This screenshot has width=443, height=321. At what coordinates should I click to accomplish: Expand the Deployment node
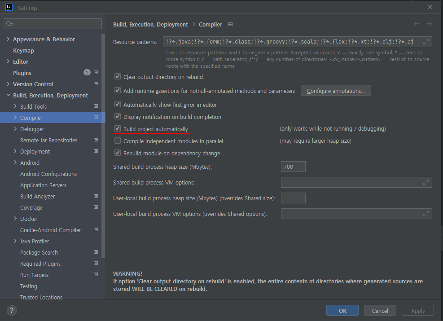(15, 151)
